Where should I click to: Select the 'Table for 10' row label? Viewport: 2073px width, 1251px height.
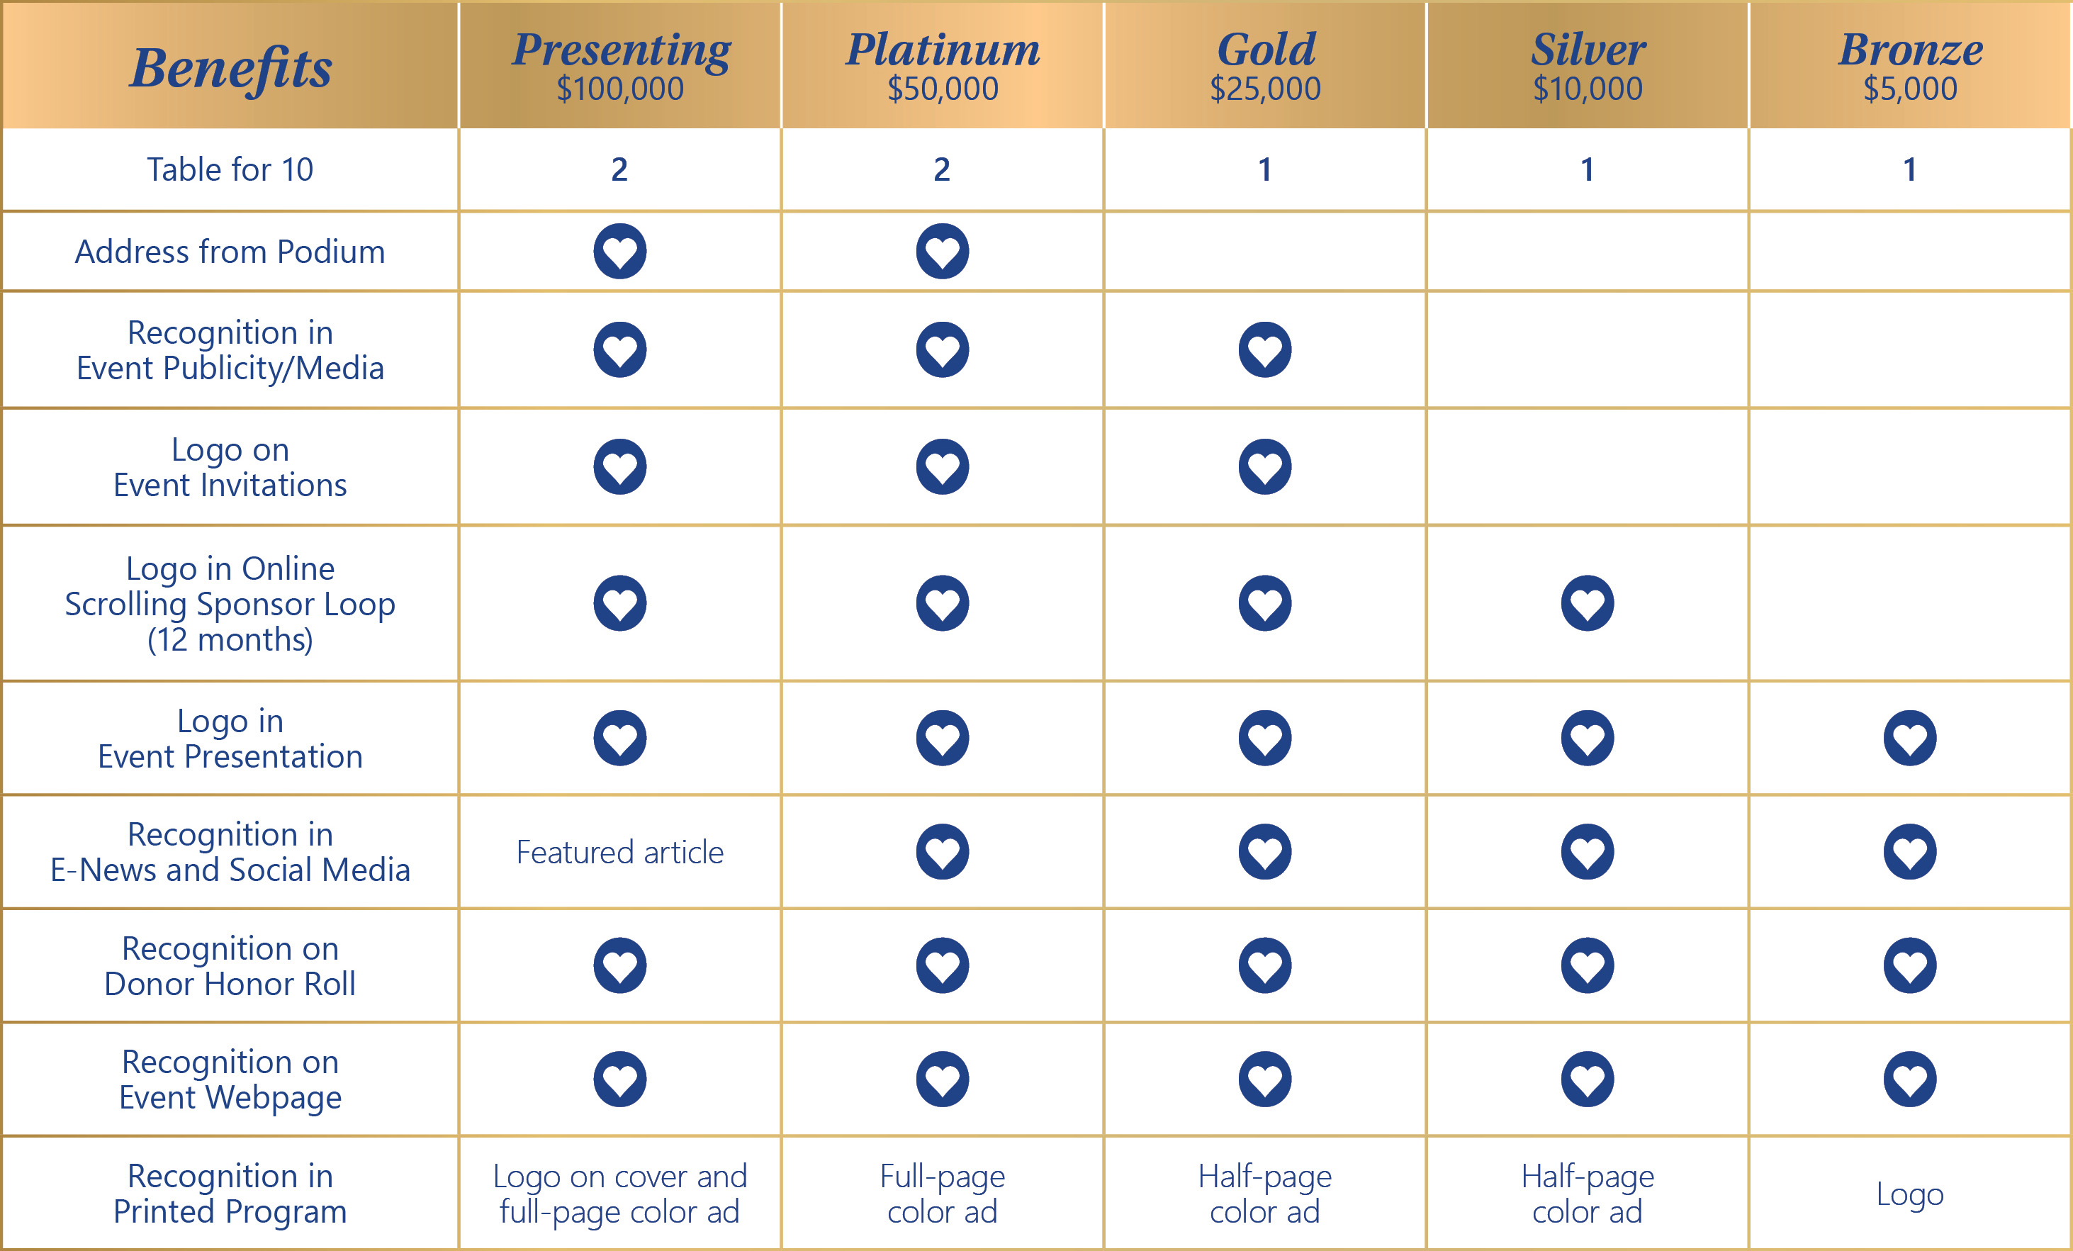tap(230, 169)
